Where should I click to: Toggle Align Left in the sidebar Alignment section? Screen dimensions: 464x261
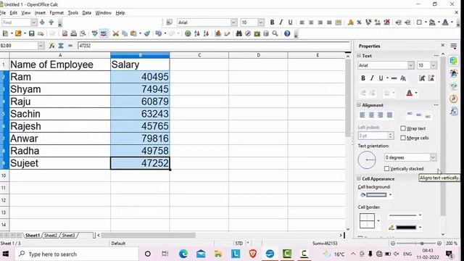point(362,115)
